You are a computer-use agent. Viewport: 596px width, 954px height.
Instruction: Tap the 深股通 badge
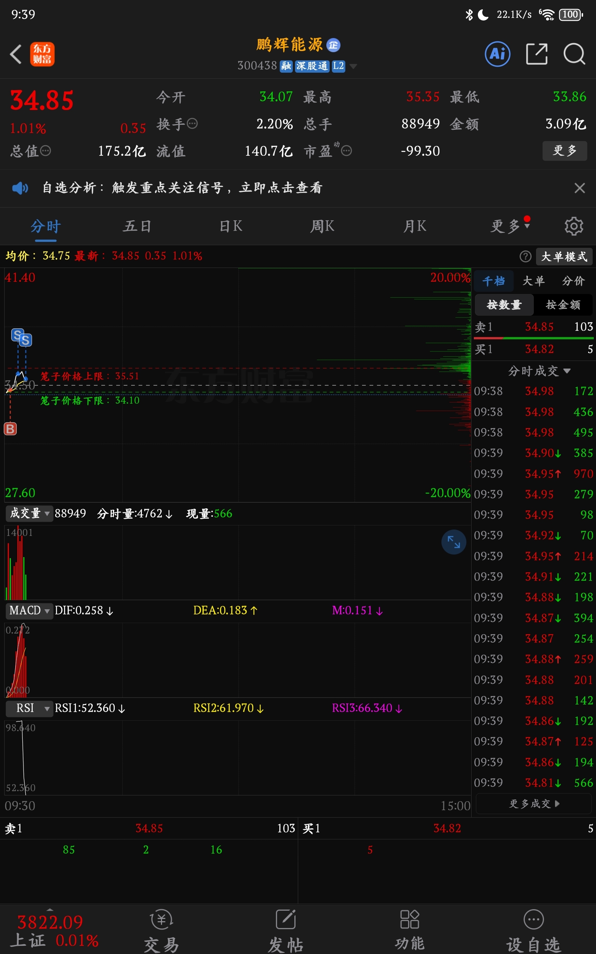pyautogui.click(x=312, y=66)
